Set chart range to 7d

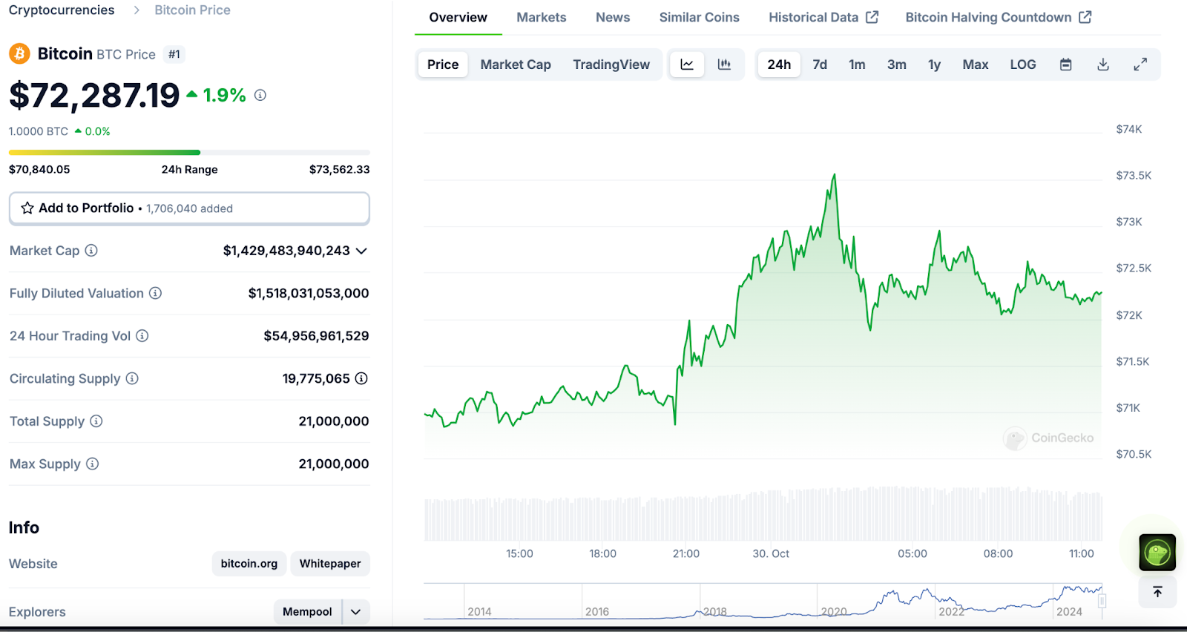coord(820,65)
